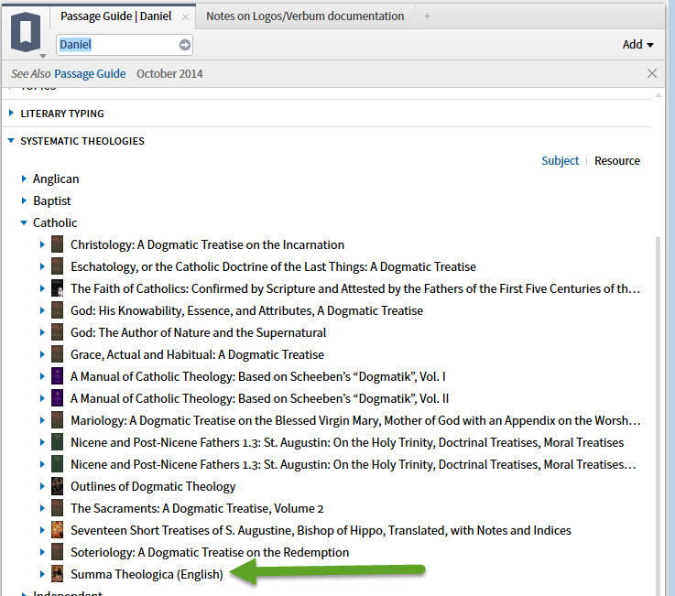Open Outlines of Dogmatic Theology title
This screenshot has height=596, width=675.
click(x=153, y=486)
